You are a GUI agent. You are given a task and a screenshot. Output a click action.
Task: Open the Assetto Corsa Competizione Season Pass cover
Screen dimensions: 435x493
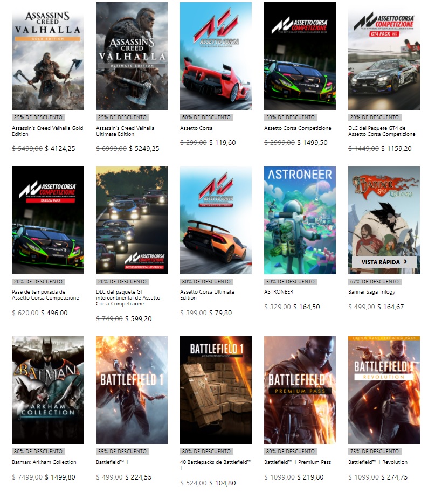point(47,220)
